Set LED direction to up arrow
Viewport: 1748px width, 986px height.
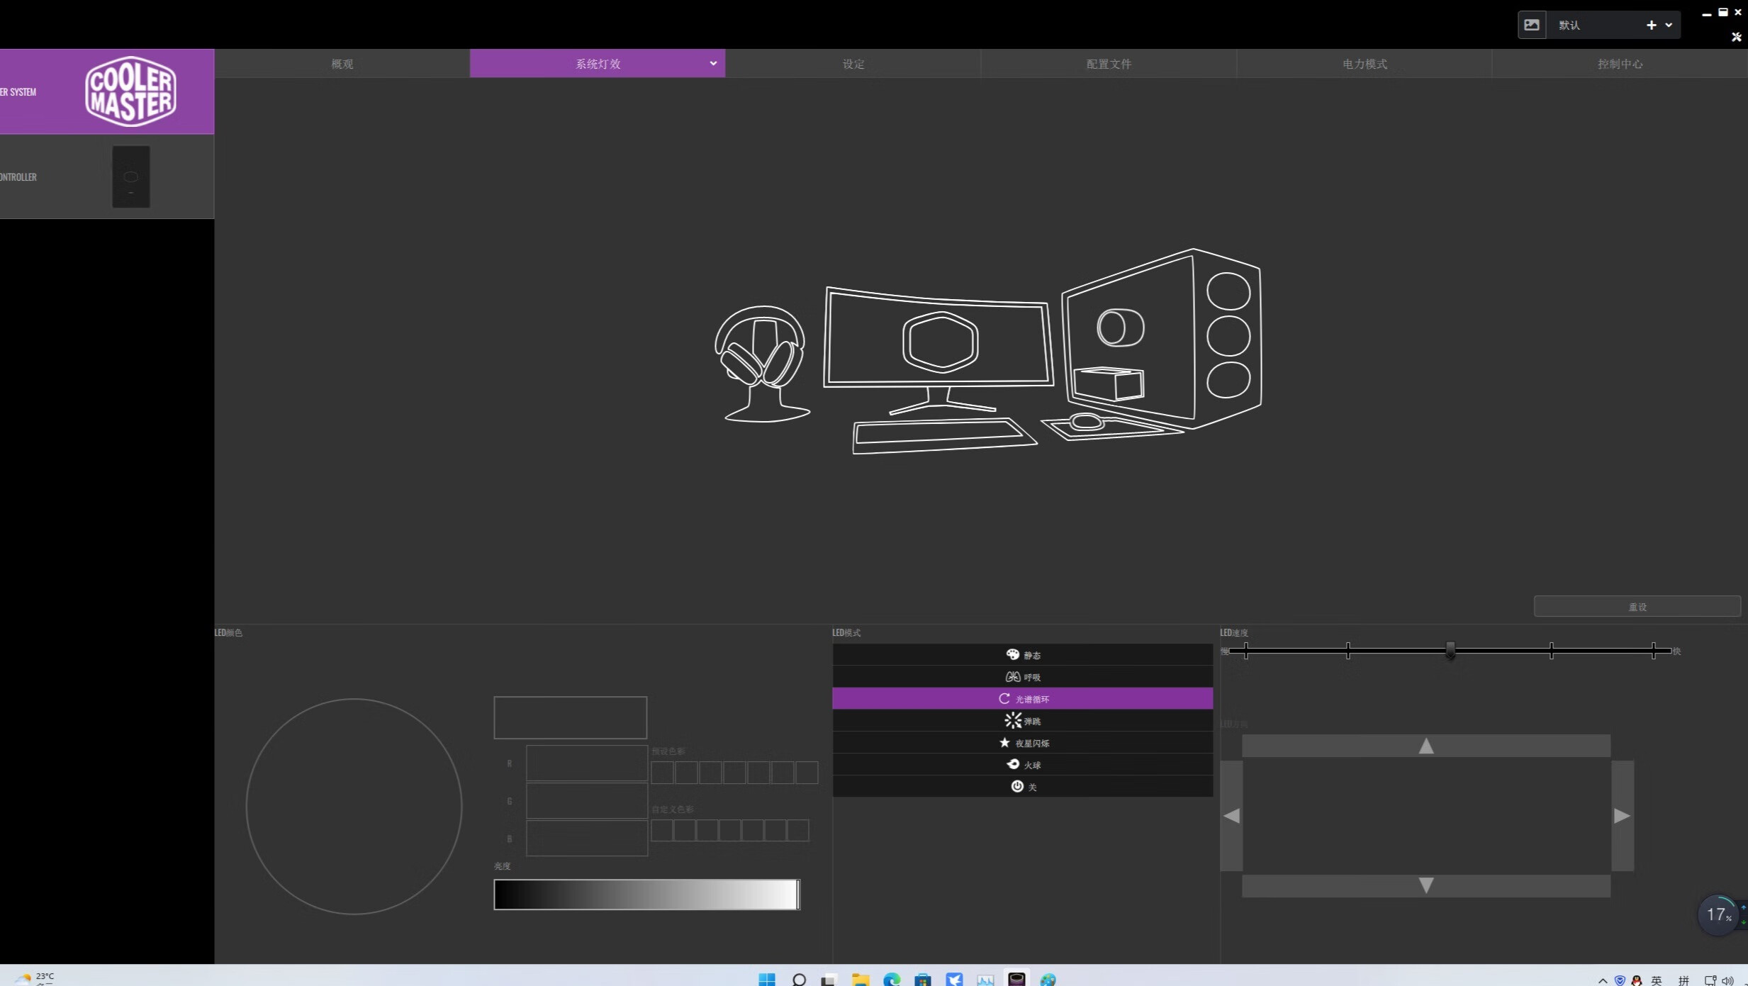[x=1425, y=746]
